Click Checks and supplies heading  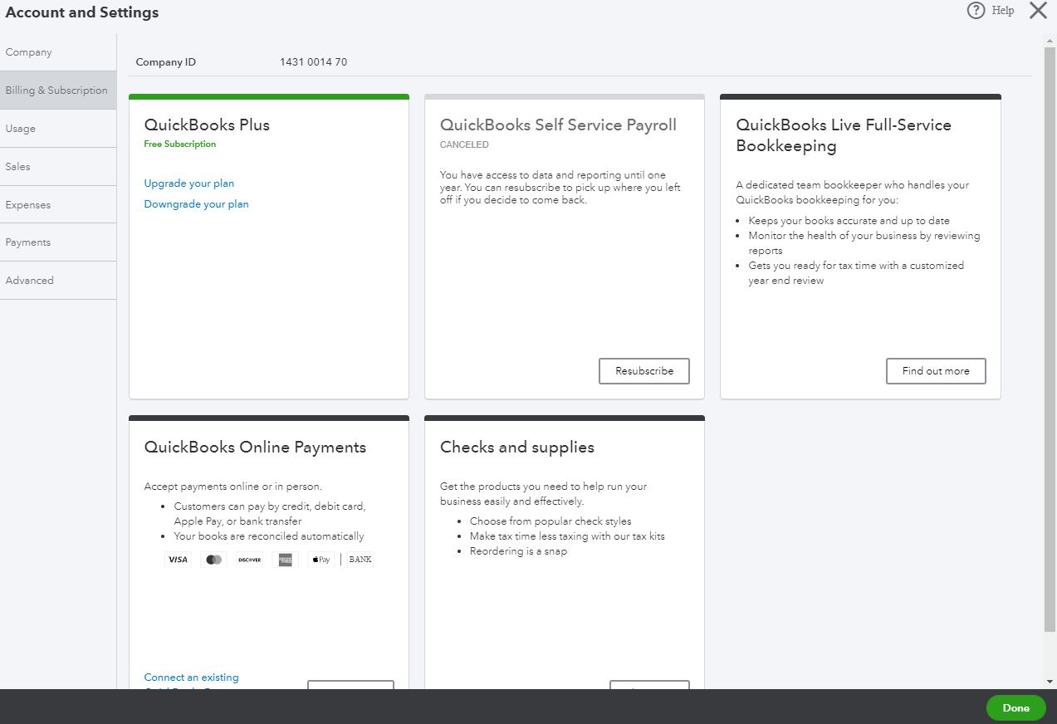(517, 448)
